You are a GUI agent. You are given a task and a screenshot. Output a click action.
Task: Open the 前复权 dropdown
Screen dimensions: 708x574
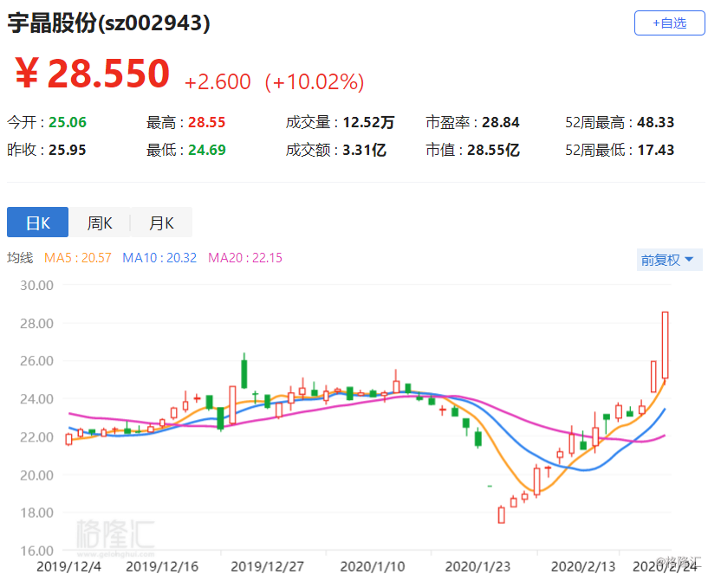click(x=670, y=260)
